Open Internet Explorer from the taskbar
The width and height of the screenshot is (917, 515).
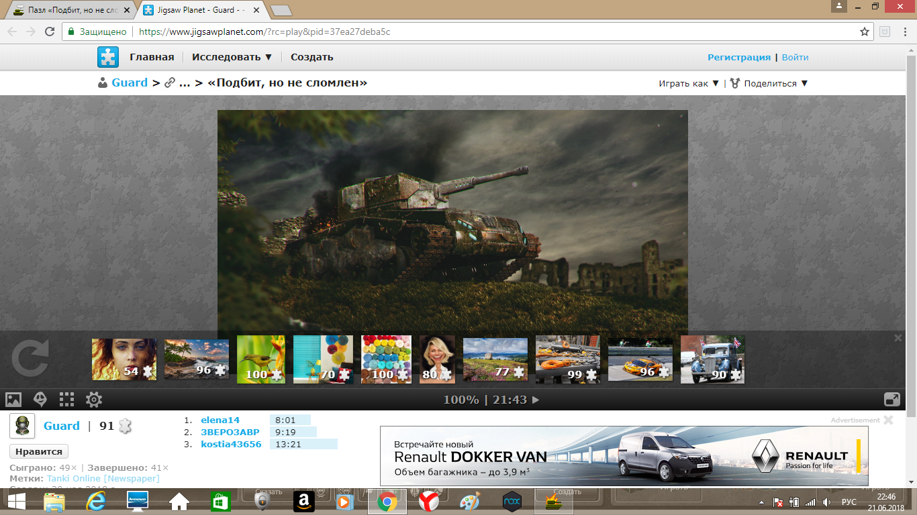click(96, 501)
